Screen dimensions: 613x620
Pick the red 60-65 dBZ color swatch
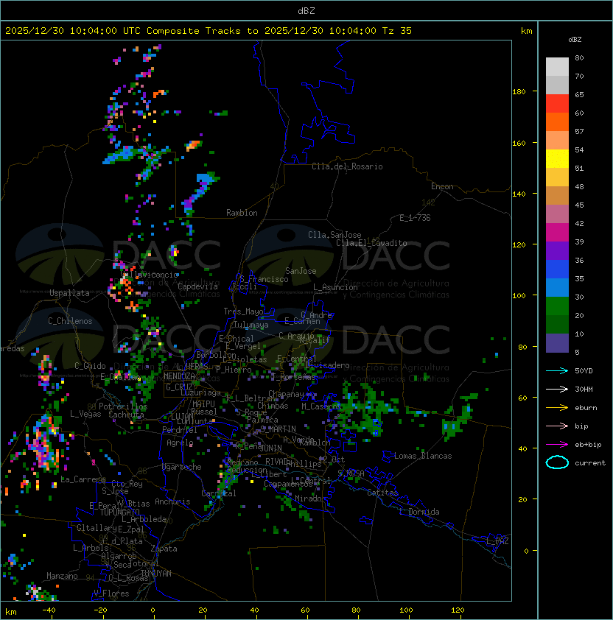coord(557,104)
